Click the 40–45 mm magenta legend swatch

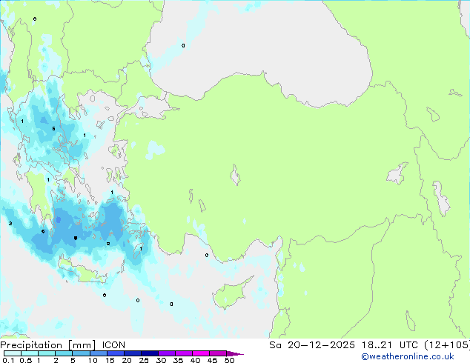[201, 353]
